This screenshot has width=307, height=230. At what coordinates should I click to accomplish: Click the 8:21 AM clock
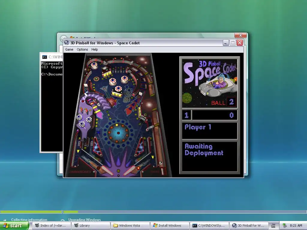pyautogui.click(x=296, y=226)
